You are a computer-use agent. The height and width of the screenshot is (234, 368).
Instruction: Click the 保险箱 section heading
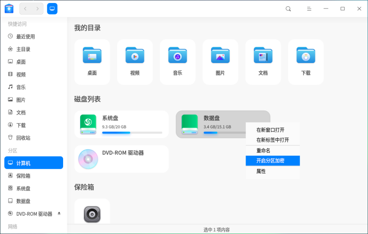pyautogui.click(x=84, y=187)
